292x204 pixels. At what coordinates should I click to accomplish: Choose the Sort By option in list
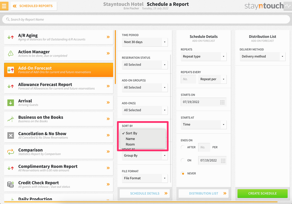[143, 133]
